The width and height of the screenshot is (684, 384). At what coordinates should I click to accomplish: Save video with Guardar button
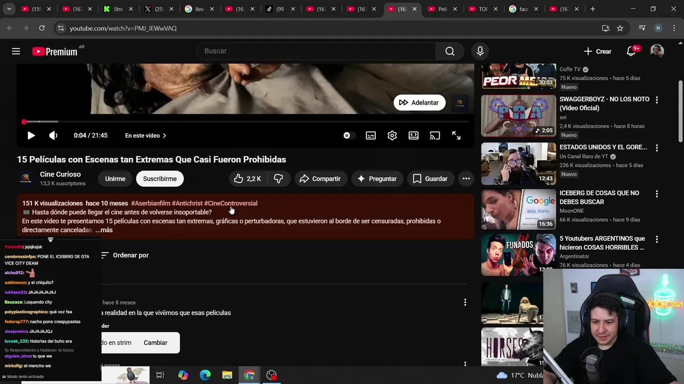430,179
